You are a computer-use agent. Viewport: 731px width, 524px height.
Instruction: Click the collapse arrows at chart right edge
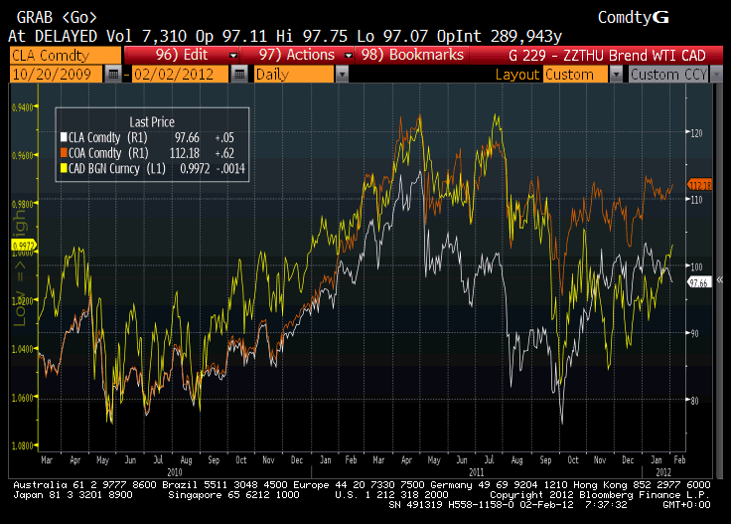[720, 280]
